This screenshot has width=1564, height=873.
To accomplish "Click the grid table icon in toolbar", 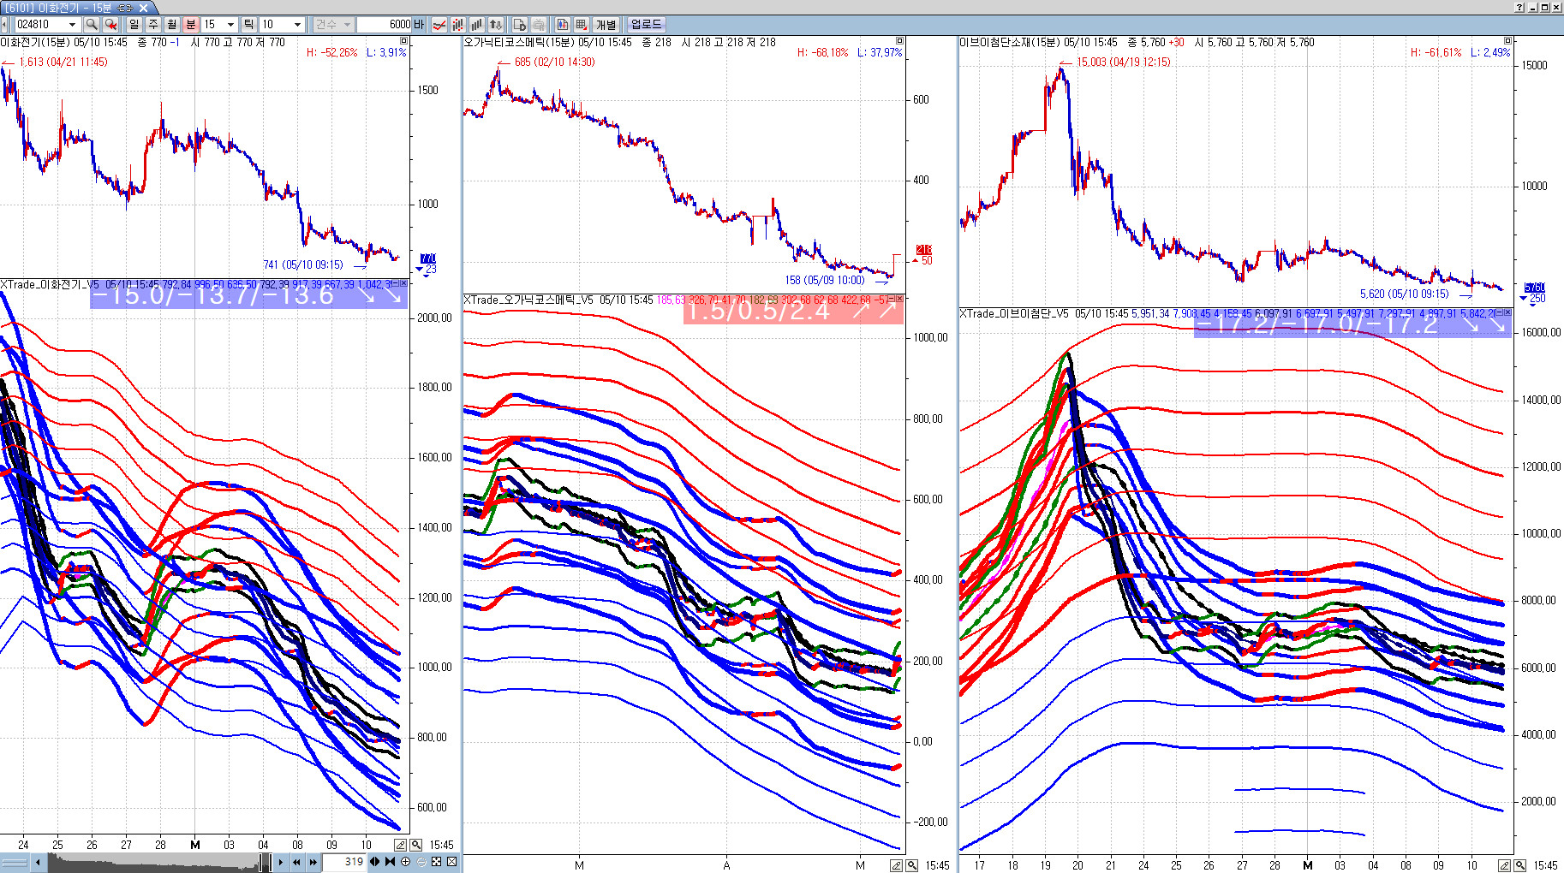I will click(582, 25).
